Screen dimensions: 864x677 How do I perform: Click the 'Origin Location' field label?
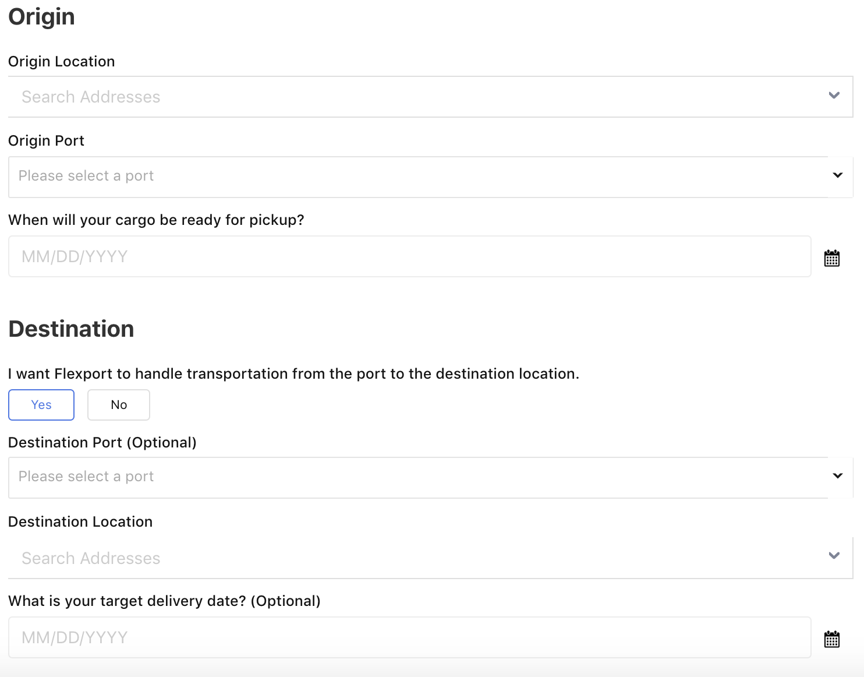tap(62, 62)
